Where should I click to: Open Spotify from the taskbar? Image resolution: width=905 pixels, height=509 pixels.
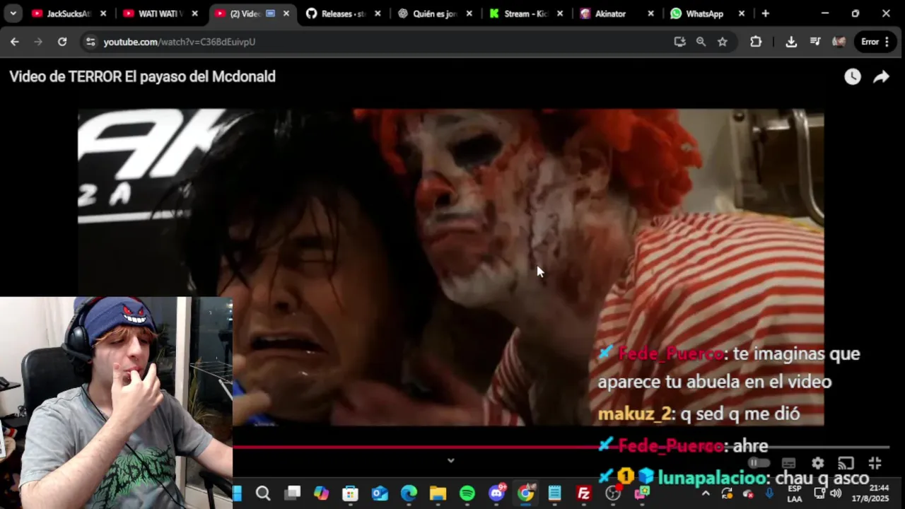467,493
